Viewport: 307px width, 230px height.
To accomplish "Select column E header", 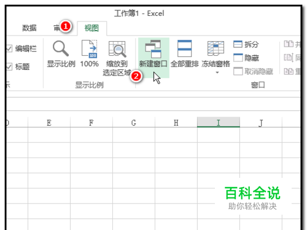I will click(x=49, y=123).
